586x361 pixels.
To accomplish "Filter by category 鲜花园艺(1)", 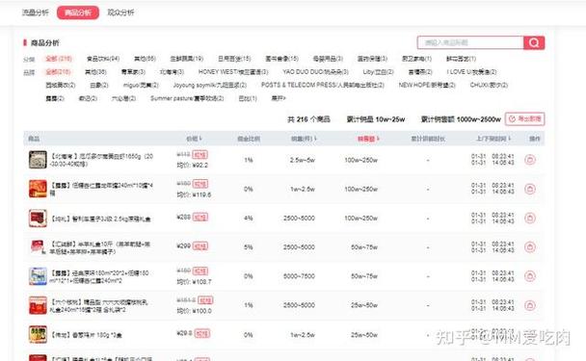I will 461,59.
